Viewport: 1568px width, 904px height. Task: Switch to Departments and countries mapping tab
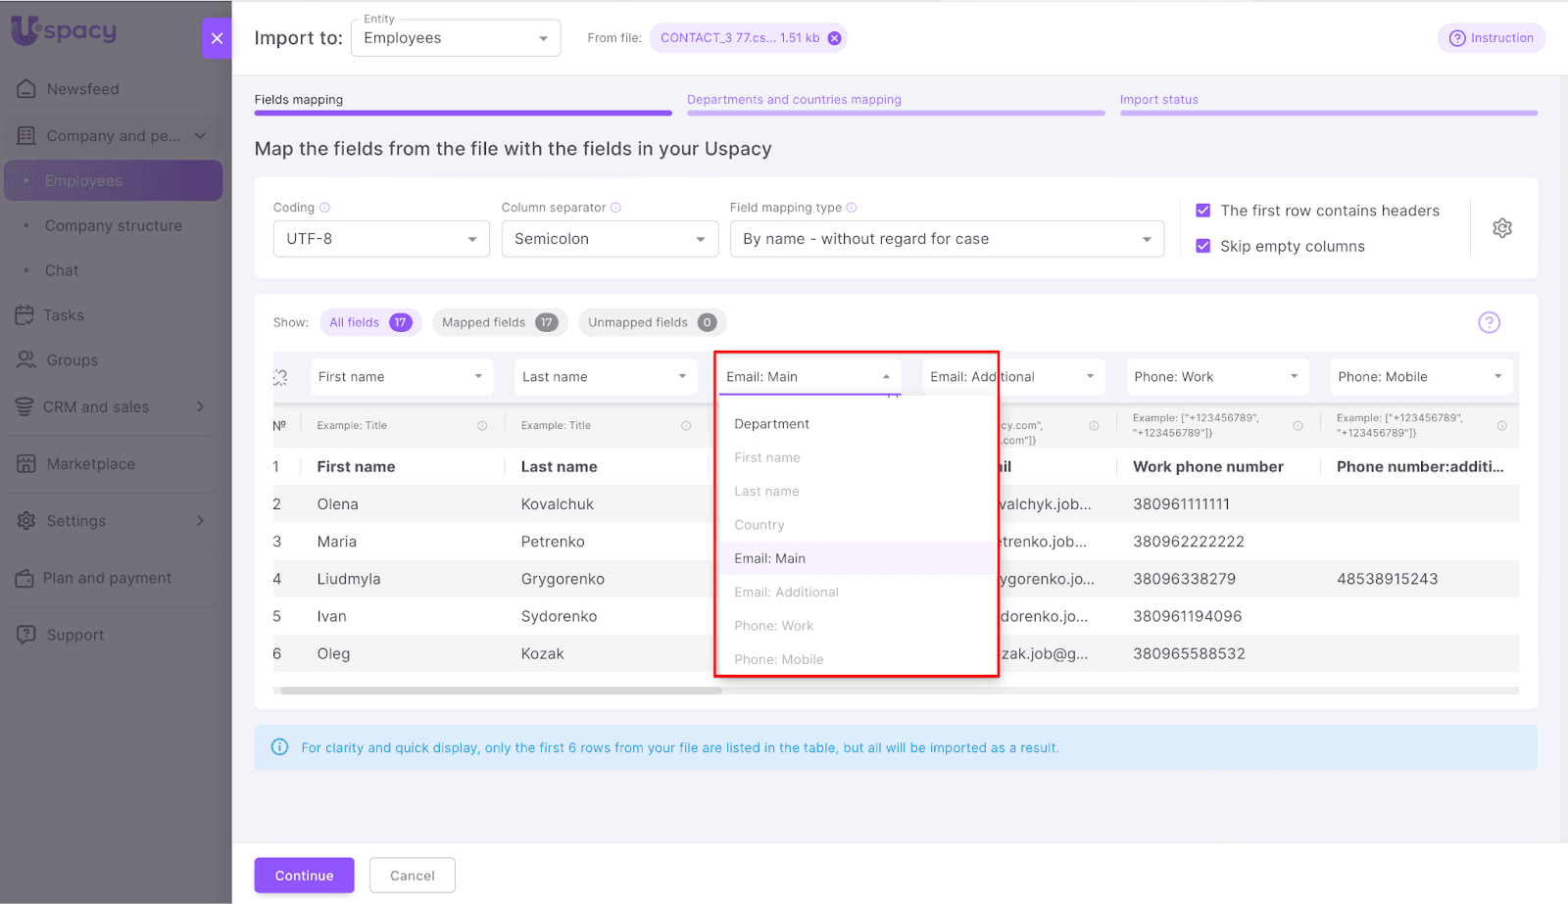794,100
